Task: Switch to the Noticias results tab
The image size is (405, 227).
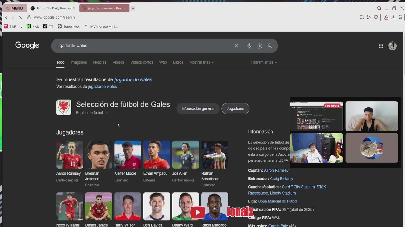Action: (100, 62)
